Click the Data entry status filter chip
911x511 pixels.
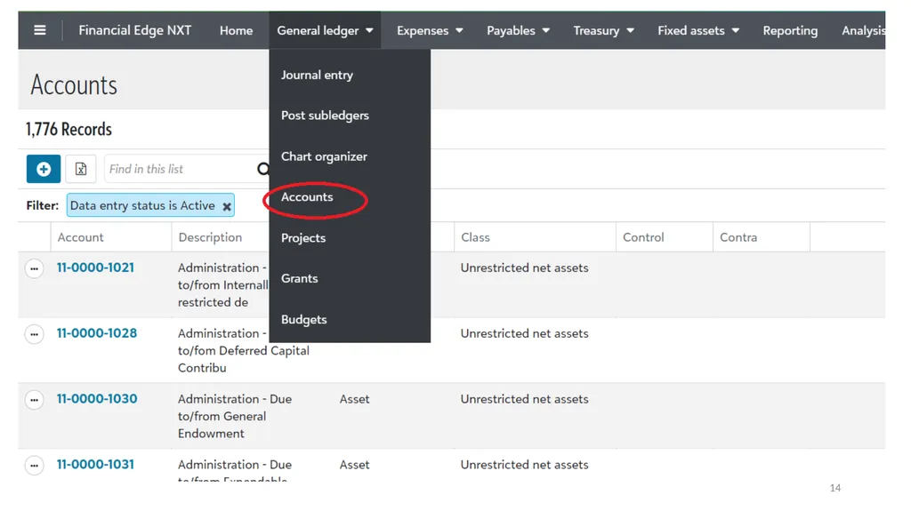[150, 205]
